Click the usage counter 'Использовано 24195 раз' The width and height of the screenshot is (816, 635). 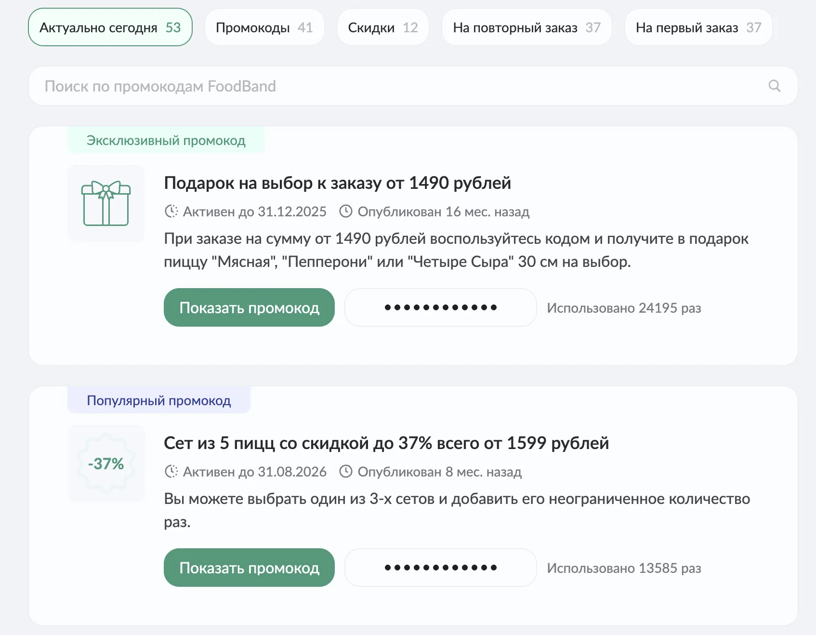pos(624,308)
